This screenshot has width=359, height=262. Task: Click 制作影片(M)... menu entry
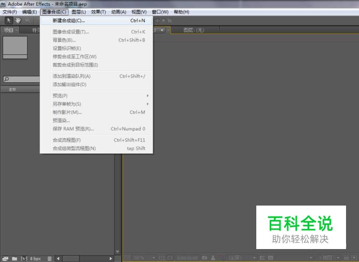pyautogui.click(x=96, y=112)
